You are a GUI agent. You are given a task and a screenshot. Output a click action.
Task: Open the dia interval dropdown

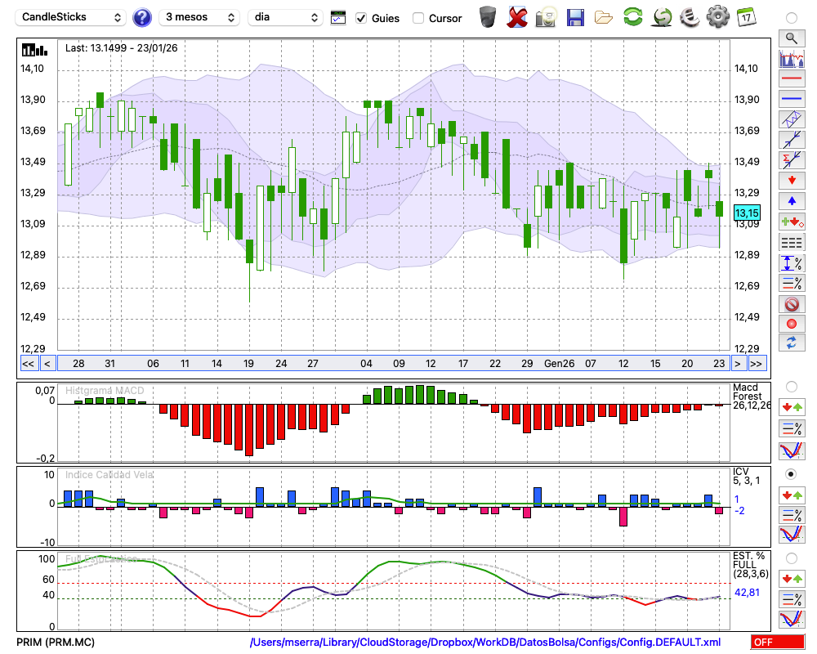click(x=285, y=17)
